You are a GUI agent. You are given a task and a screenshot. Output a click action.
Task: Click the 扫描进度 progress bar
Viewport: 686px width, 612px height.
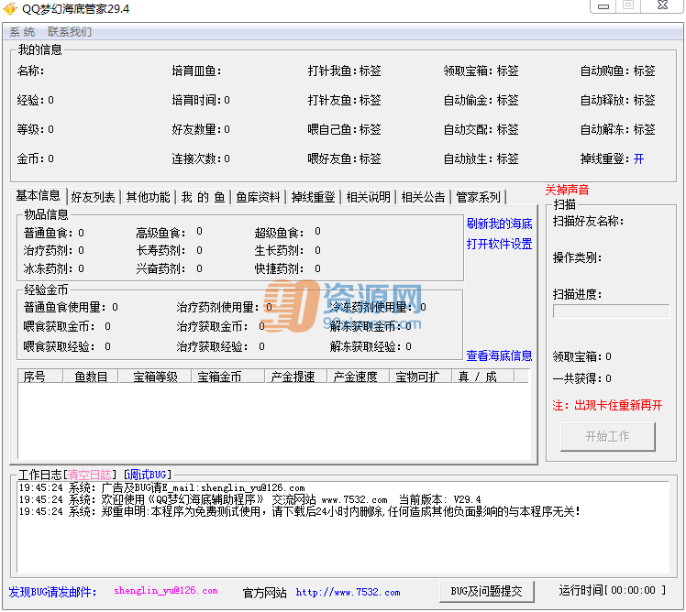point(611,311)
